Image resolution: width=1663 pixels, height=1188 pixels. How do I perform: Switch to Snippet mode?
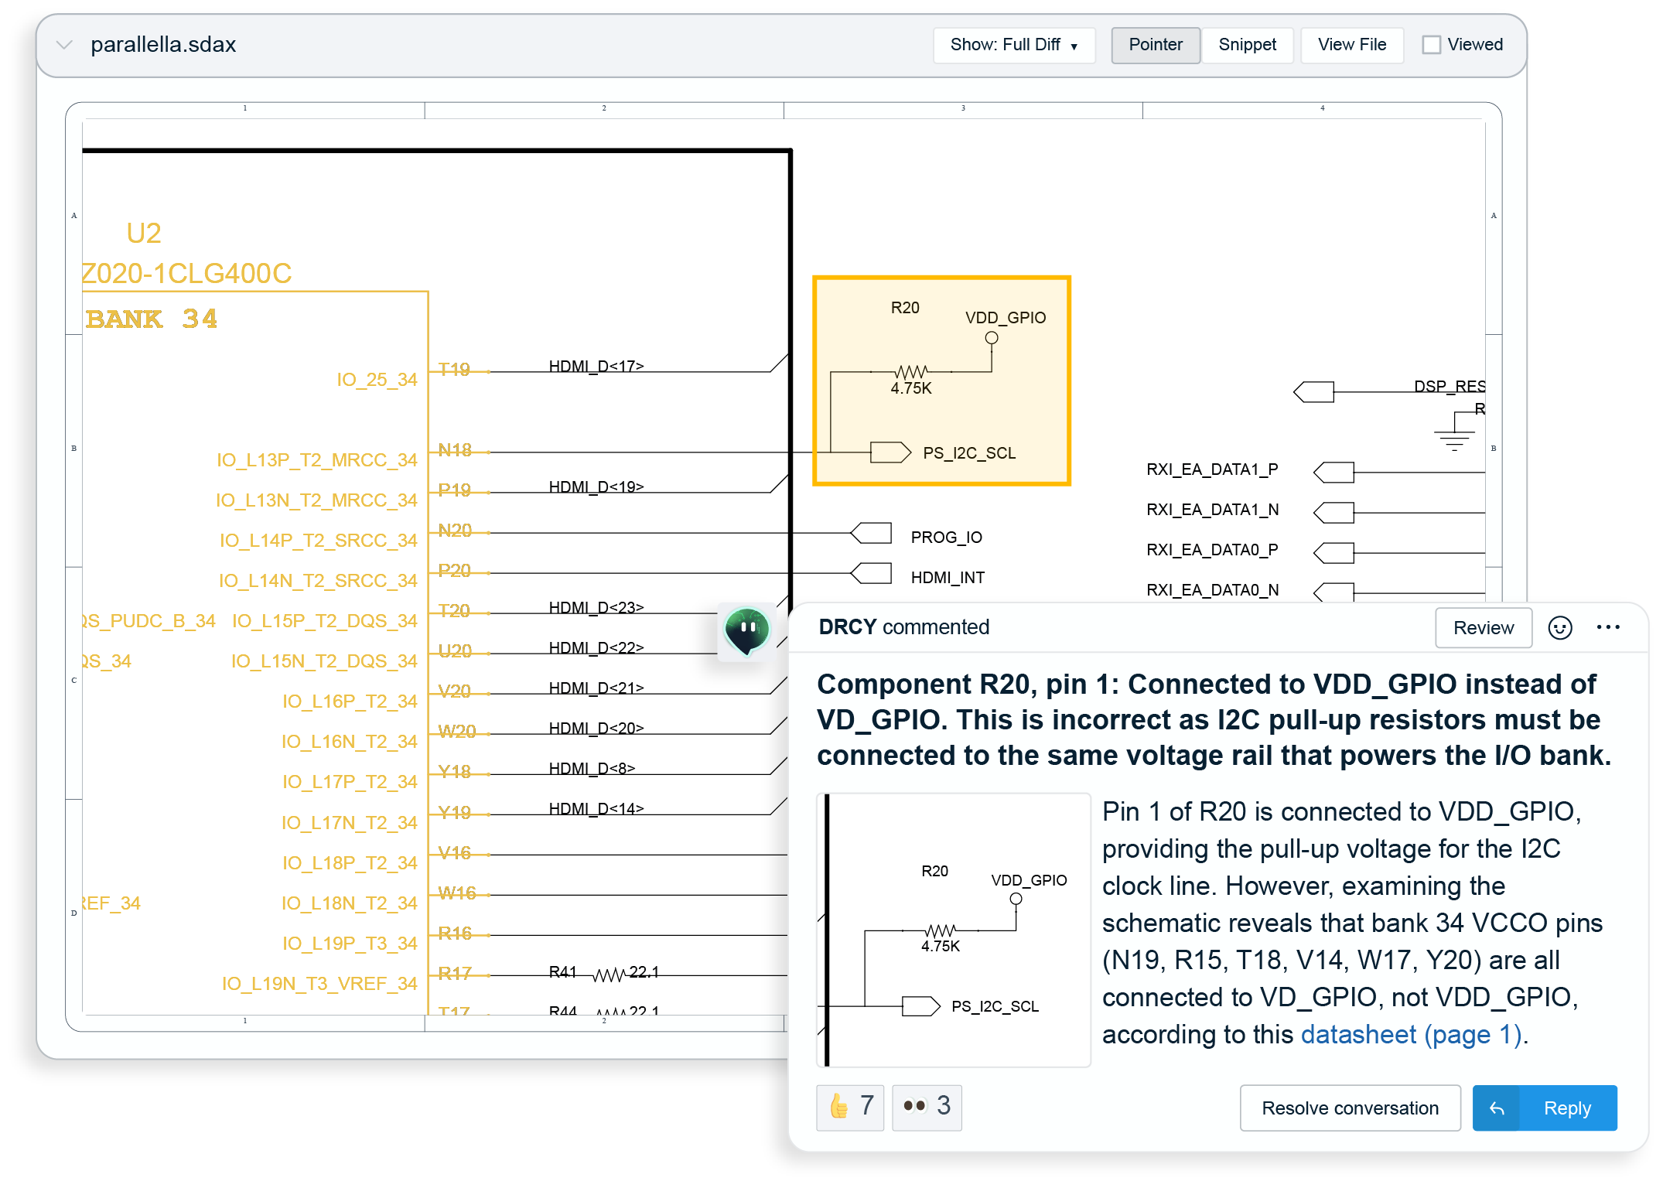[x=1247, y=44]
